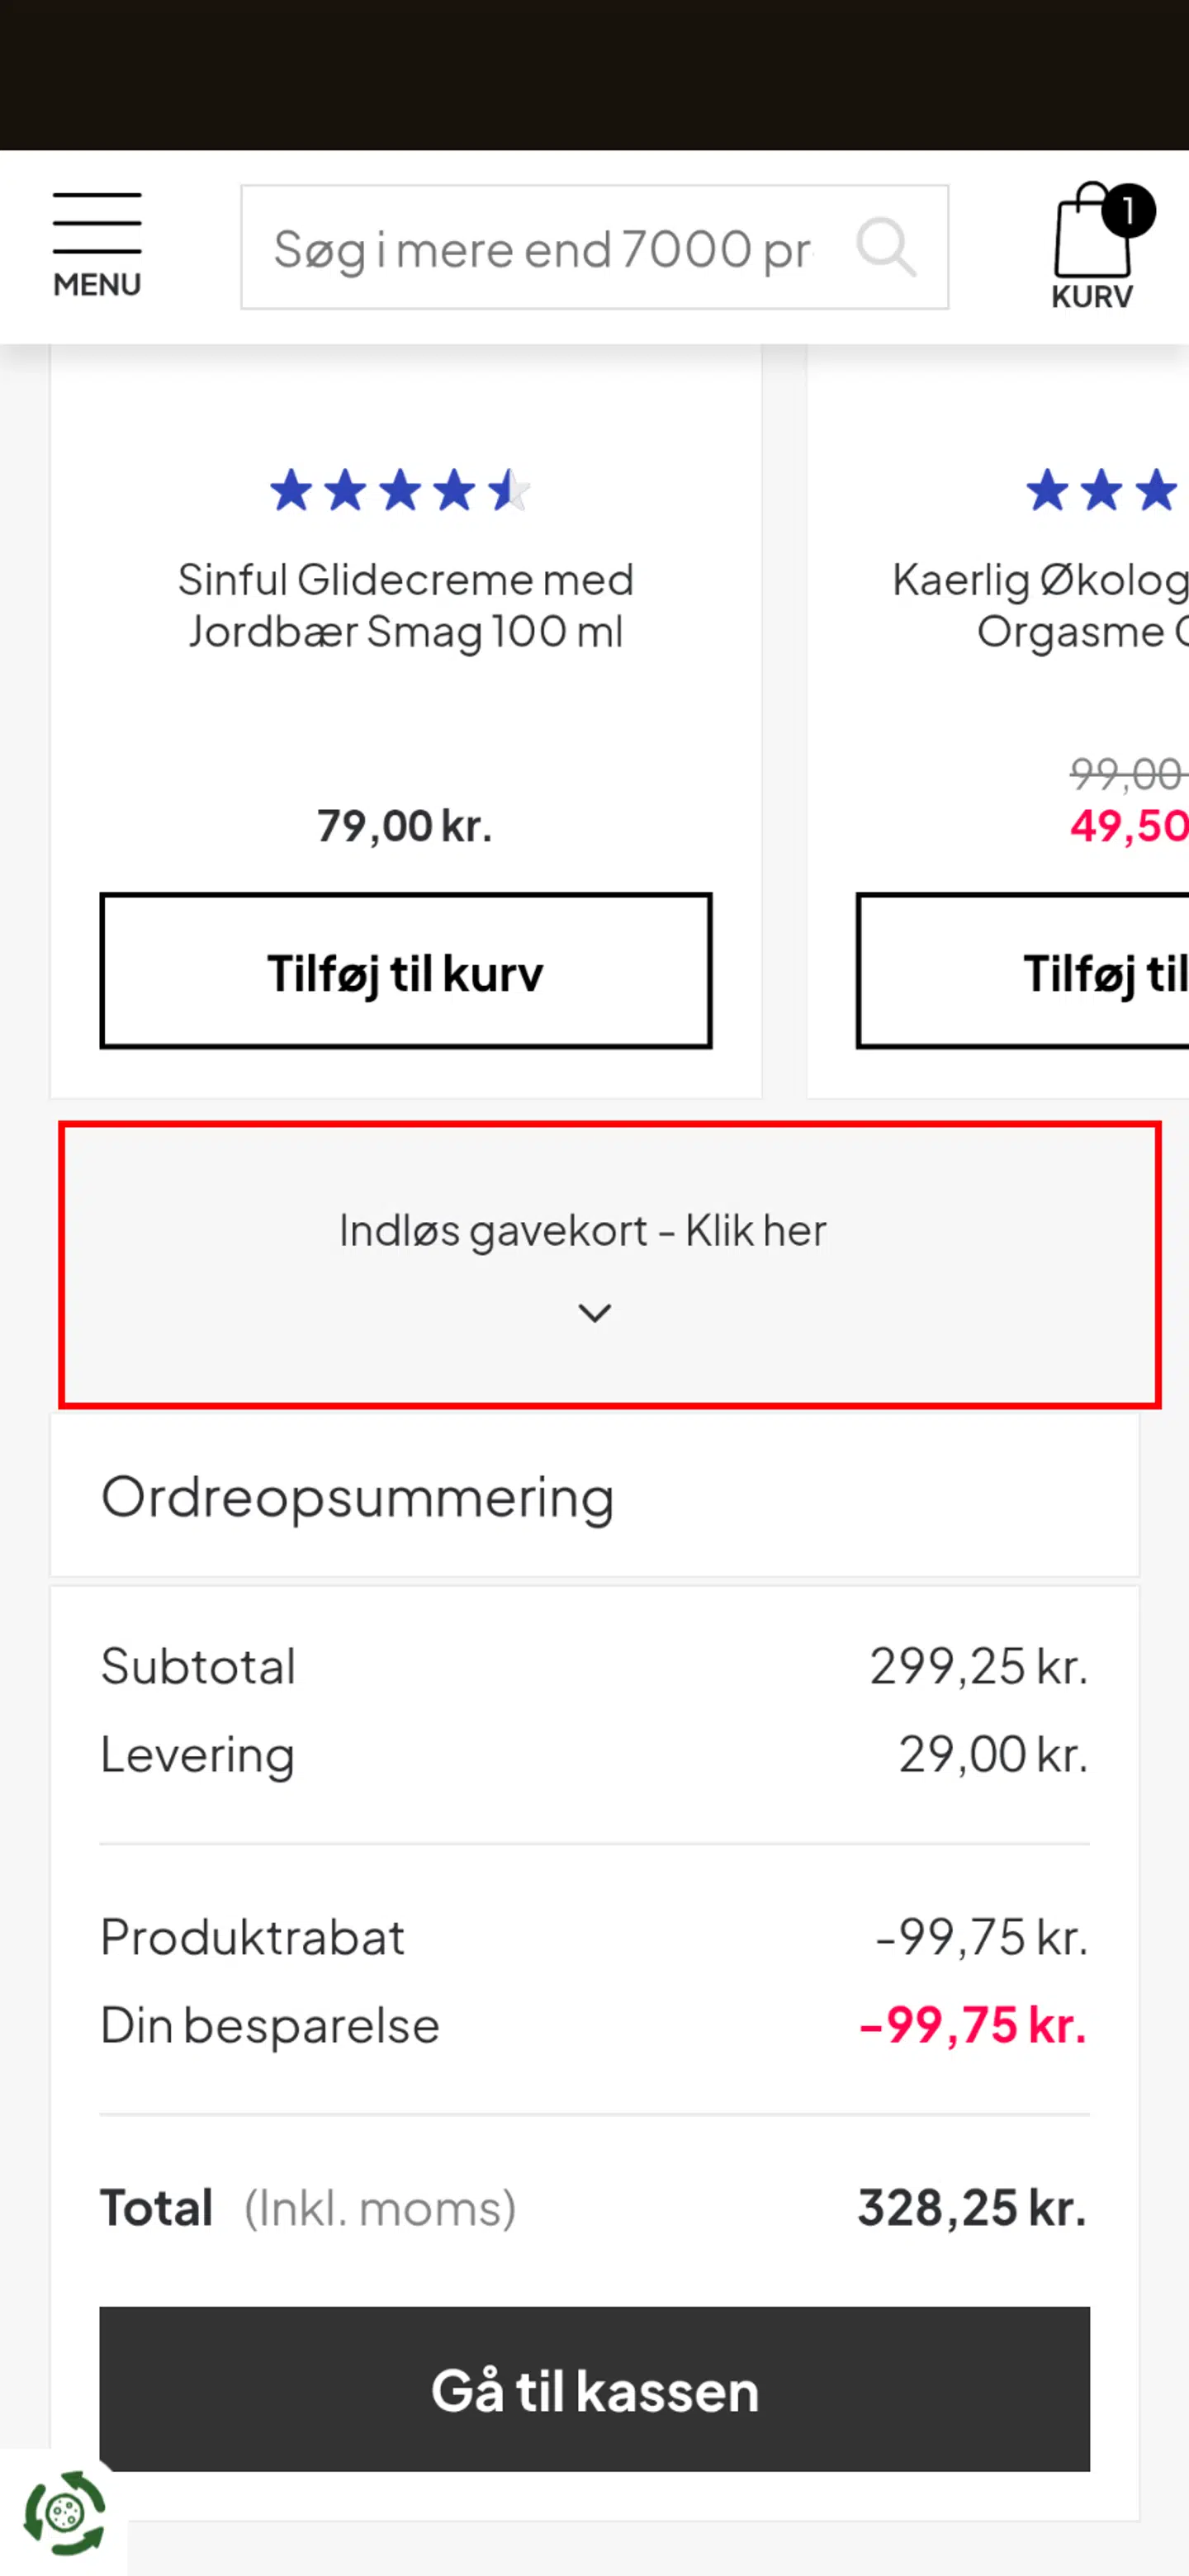Screen dimensions: 1189x2576
Task: Expand gift card section chevron arrow
Action: click(x=595, y=1313)
